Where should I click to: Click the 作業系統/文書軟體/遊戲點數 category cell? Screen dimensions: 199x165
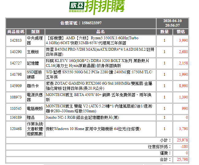(35, 129)
